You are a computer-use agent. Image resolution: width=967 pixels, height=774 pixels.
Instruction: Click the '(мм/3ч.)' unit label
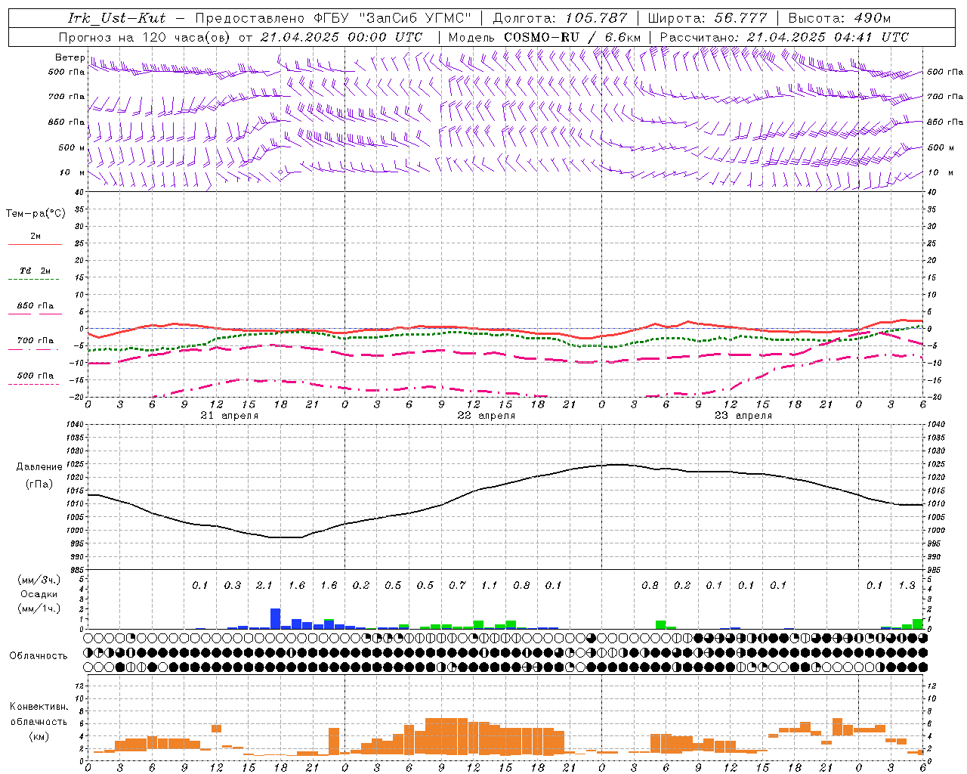click(x=39, y=580)
